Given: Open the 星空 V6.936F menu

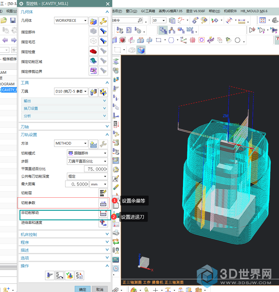Looking at the screenshot, I should tap(196, 11).
